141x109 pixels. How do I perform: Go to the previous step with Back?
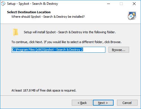(x=82, y=103)
